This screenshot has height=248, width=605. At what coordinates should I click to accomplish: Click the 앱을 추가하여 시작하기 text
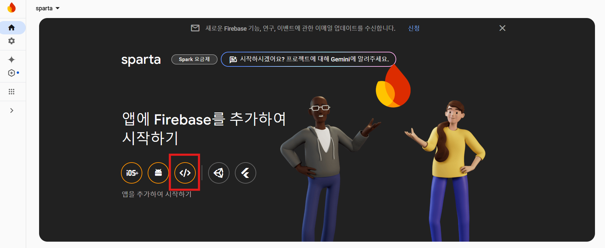click(x=157, y=194)
